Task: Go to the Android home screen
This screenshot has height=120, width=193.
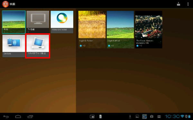Action: click(18, 116)
